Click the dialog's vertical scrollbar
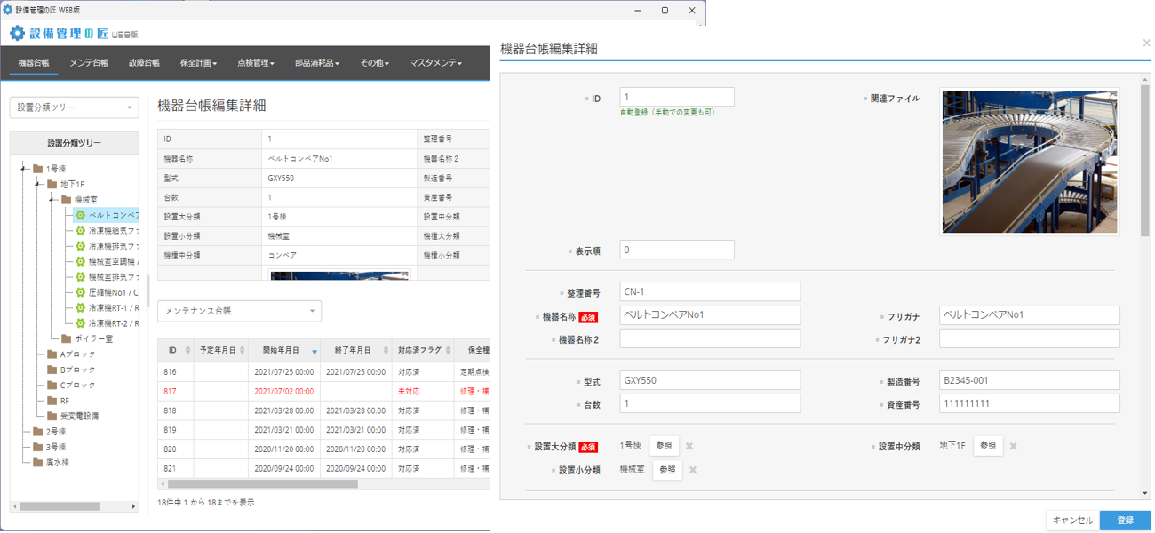The image size is (1155, 533). click(x=1145, y=160)
